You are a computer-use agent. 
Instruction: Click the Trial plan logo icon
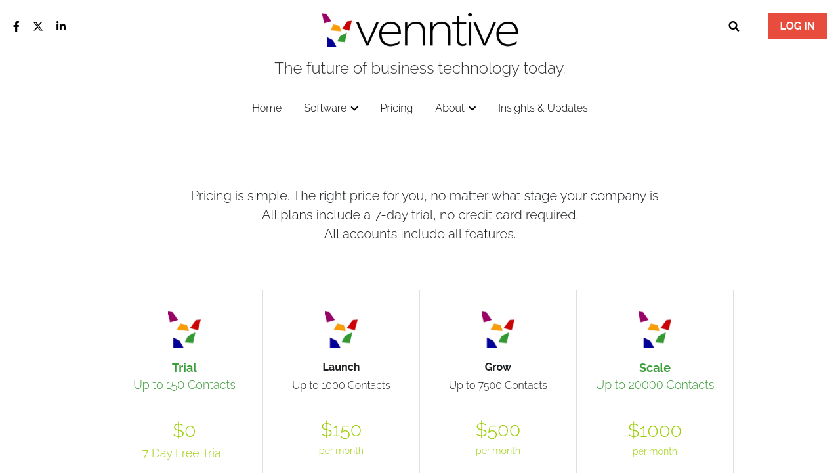(184, 329)
